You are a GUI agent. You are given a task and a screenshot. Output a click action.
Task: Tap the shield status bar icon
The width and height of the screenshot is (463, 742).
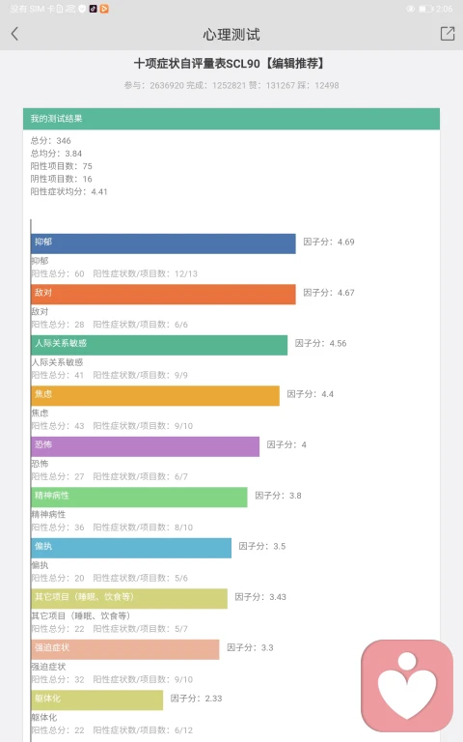pos(82,9)
